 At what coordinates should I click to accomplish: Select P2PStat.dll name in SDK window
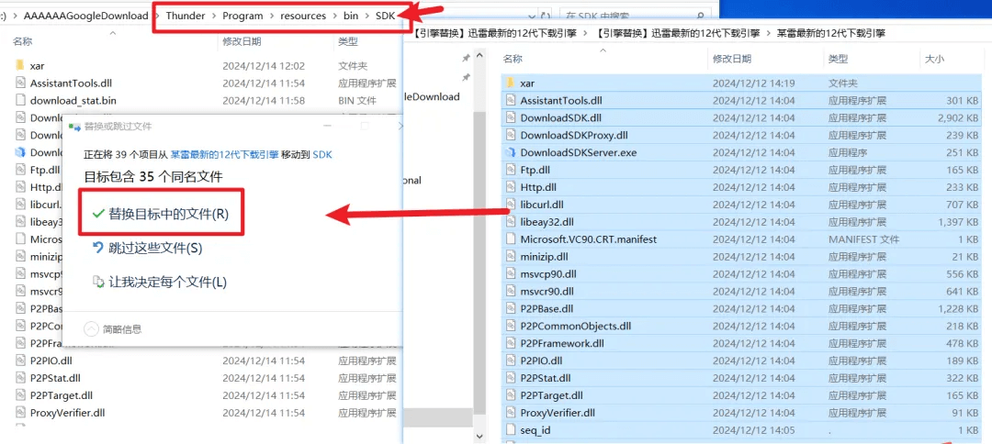[x=55, y=378]
